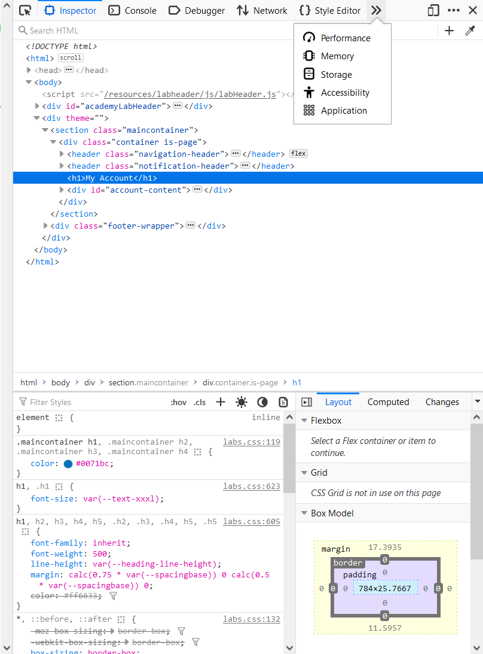Open the Network tab
The image size is (483, 654).
(x=262, y=10)
